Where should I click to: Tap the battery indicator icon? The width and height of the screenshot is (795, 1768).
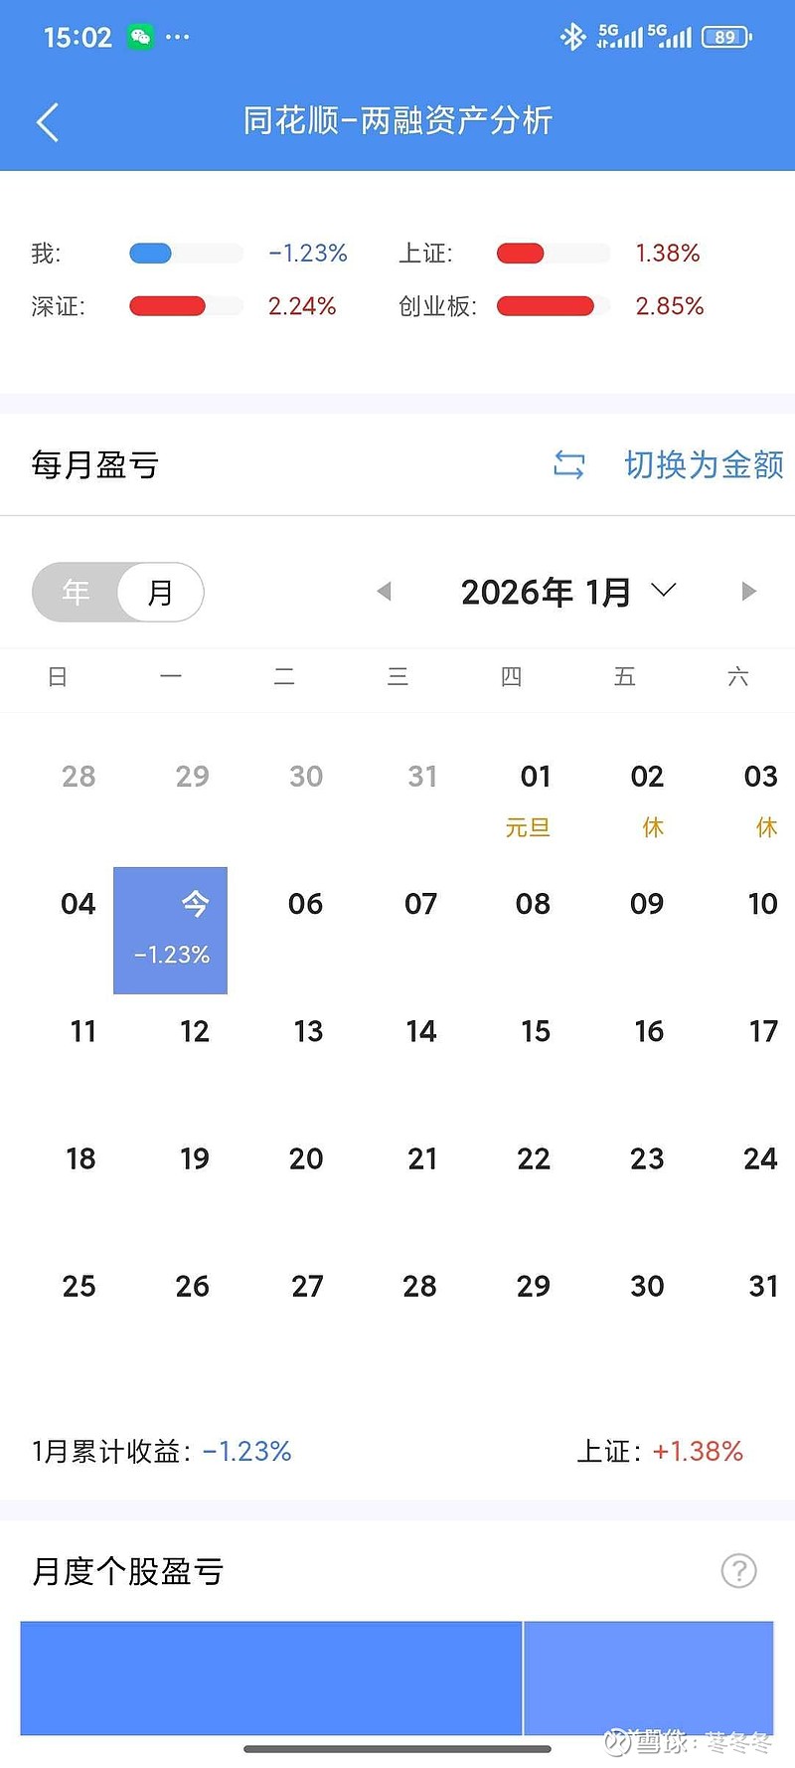[x=726, y=38]
